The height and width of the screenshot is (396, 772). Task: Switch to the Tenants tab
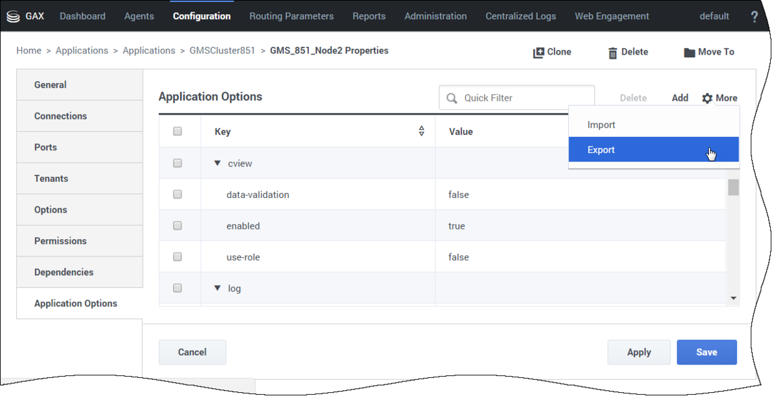click(80, 178)
